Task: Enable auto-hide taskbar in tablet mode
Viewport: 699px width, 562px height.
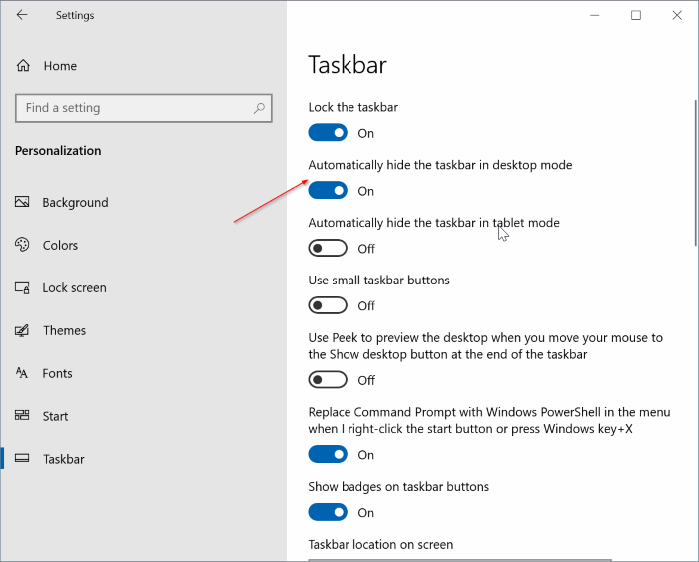Action: [328, 248]
